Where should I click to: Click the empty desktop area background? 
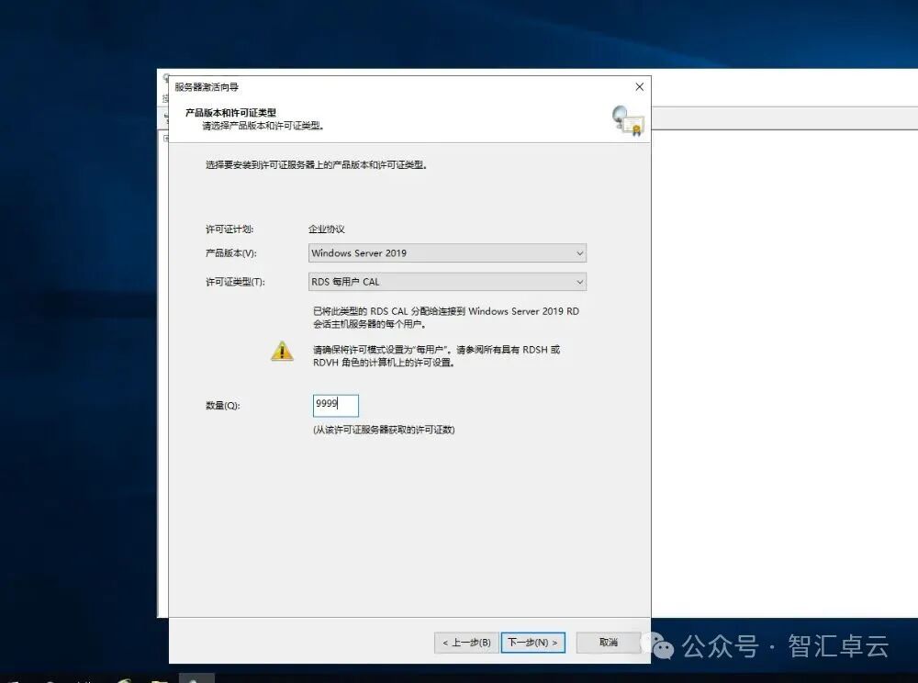[83, 367]
